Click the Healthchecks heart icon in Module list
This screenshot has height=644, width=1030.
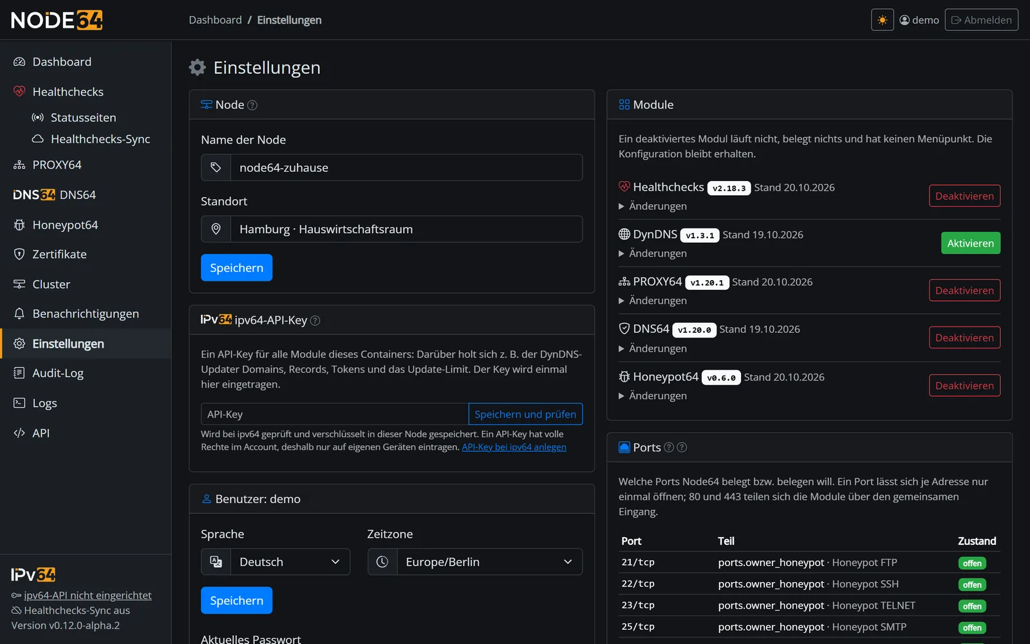[x=624, y=187]
